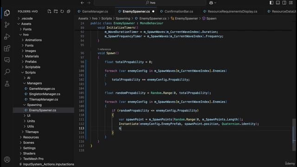Open the Copilot chat icon
The width and height of the screenshot is (297, 167).
pyautogui.click(x=211, y=3)
